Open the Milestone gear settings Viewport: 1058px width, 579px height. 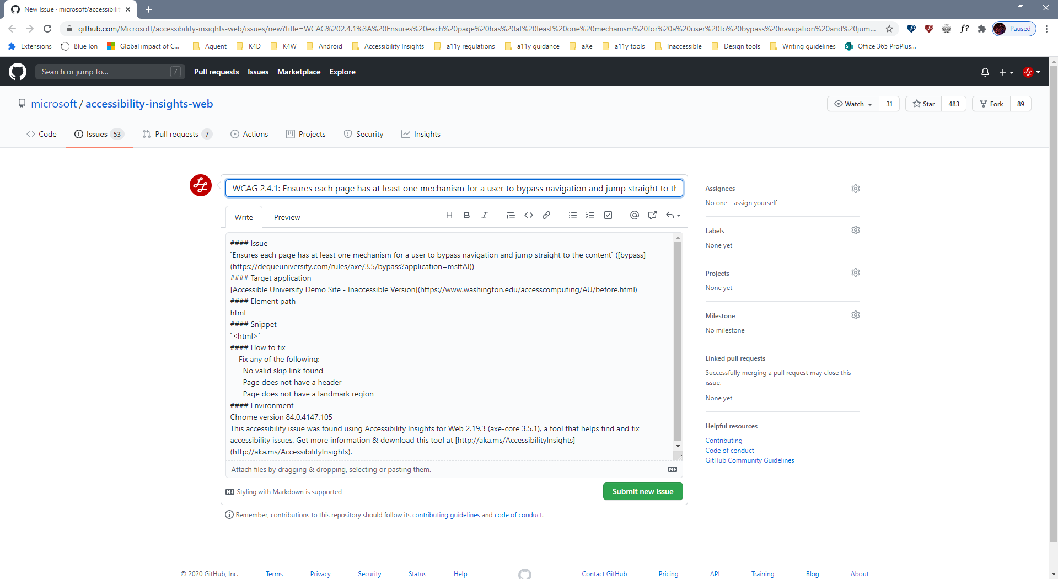click(856, 315)
